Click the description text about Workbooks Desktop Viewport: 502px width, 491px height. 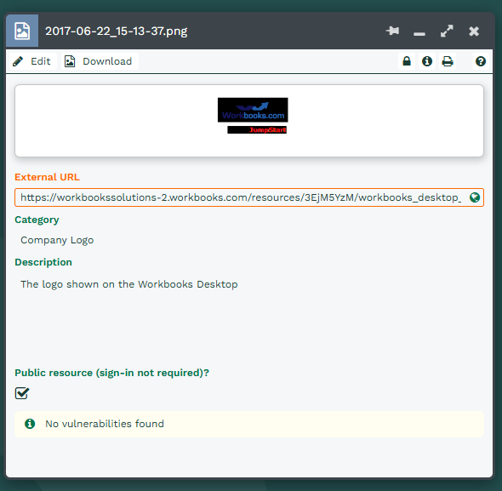[x=129, y=284]
